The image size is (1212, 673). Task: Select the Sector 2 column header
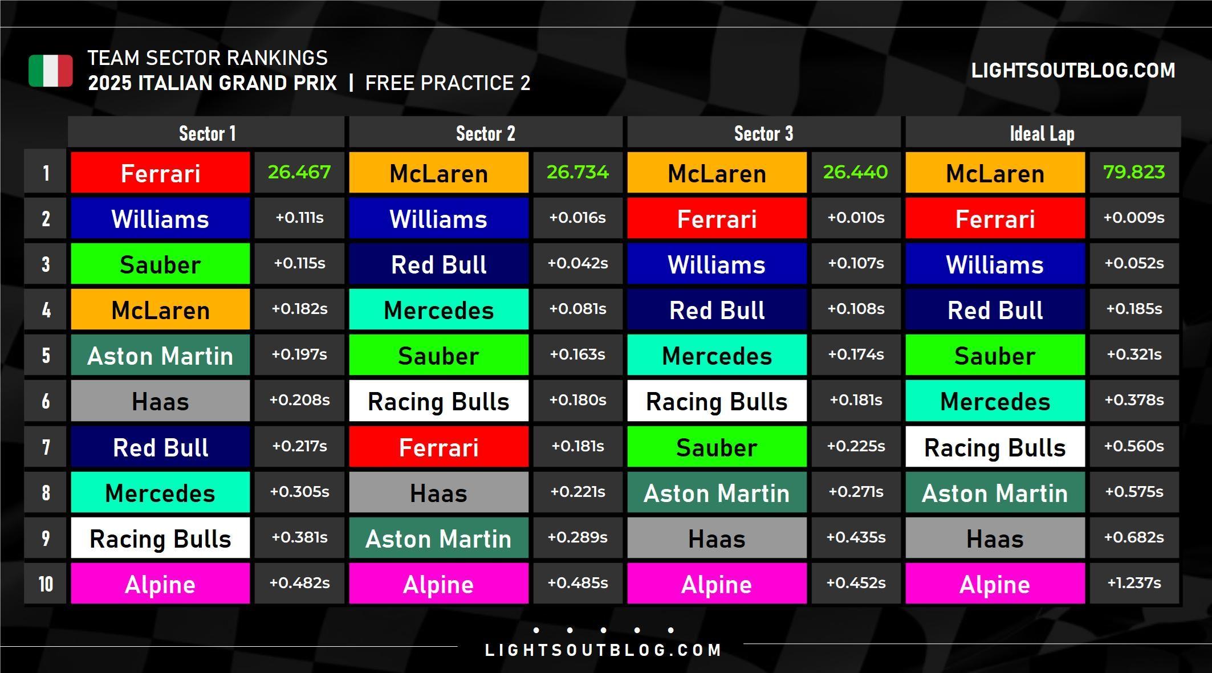[485, 133]
